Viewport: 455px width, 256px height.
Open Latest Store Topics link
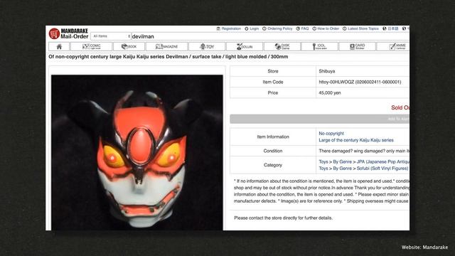tap(360, 28)
